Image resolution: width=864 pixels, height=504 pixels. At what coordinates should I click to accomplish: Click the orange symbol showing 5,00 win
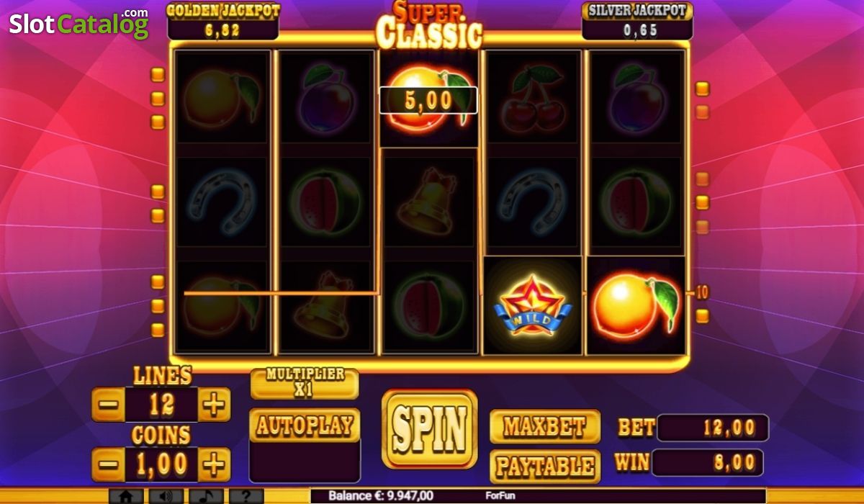428,97
